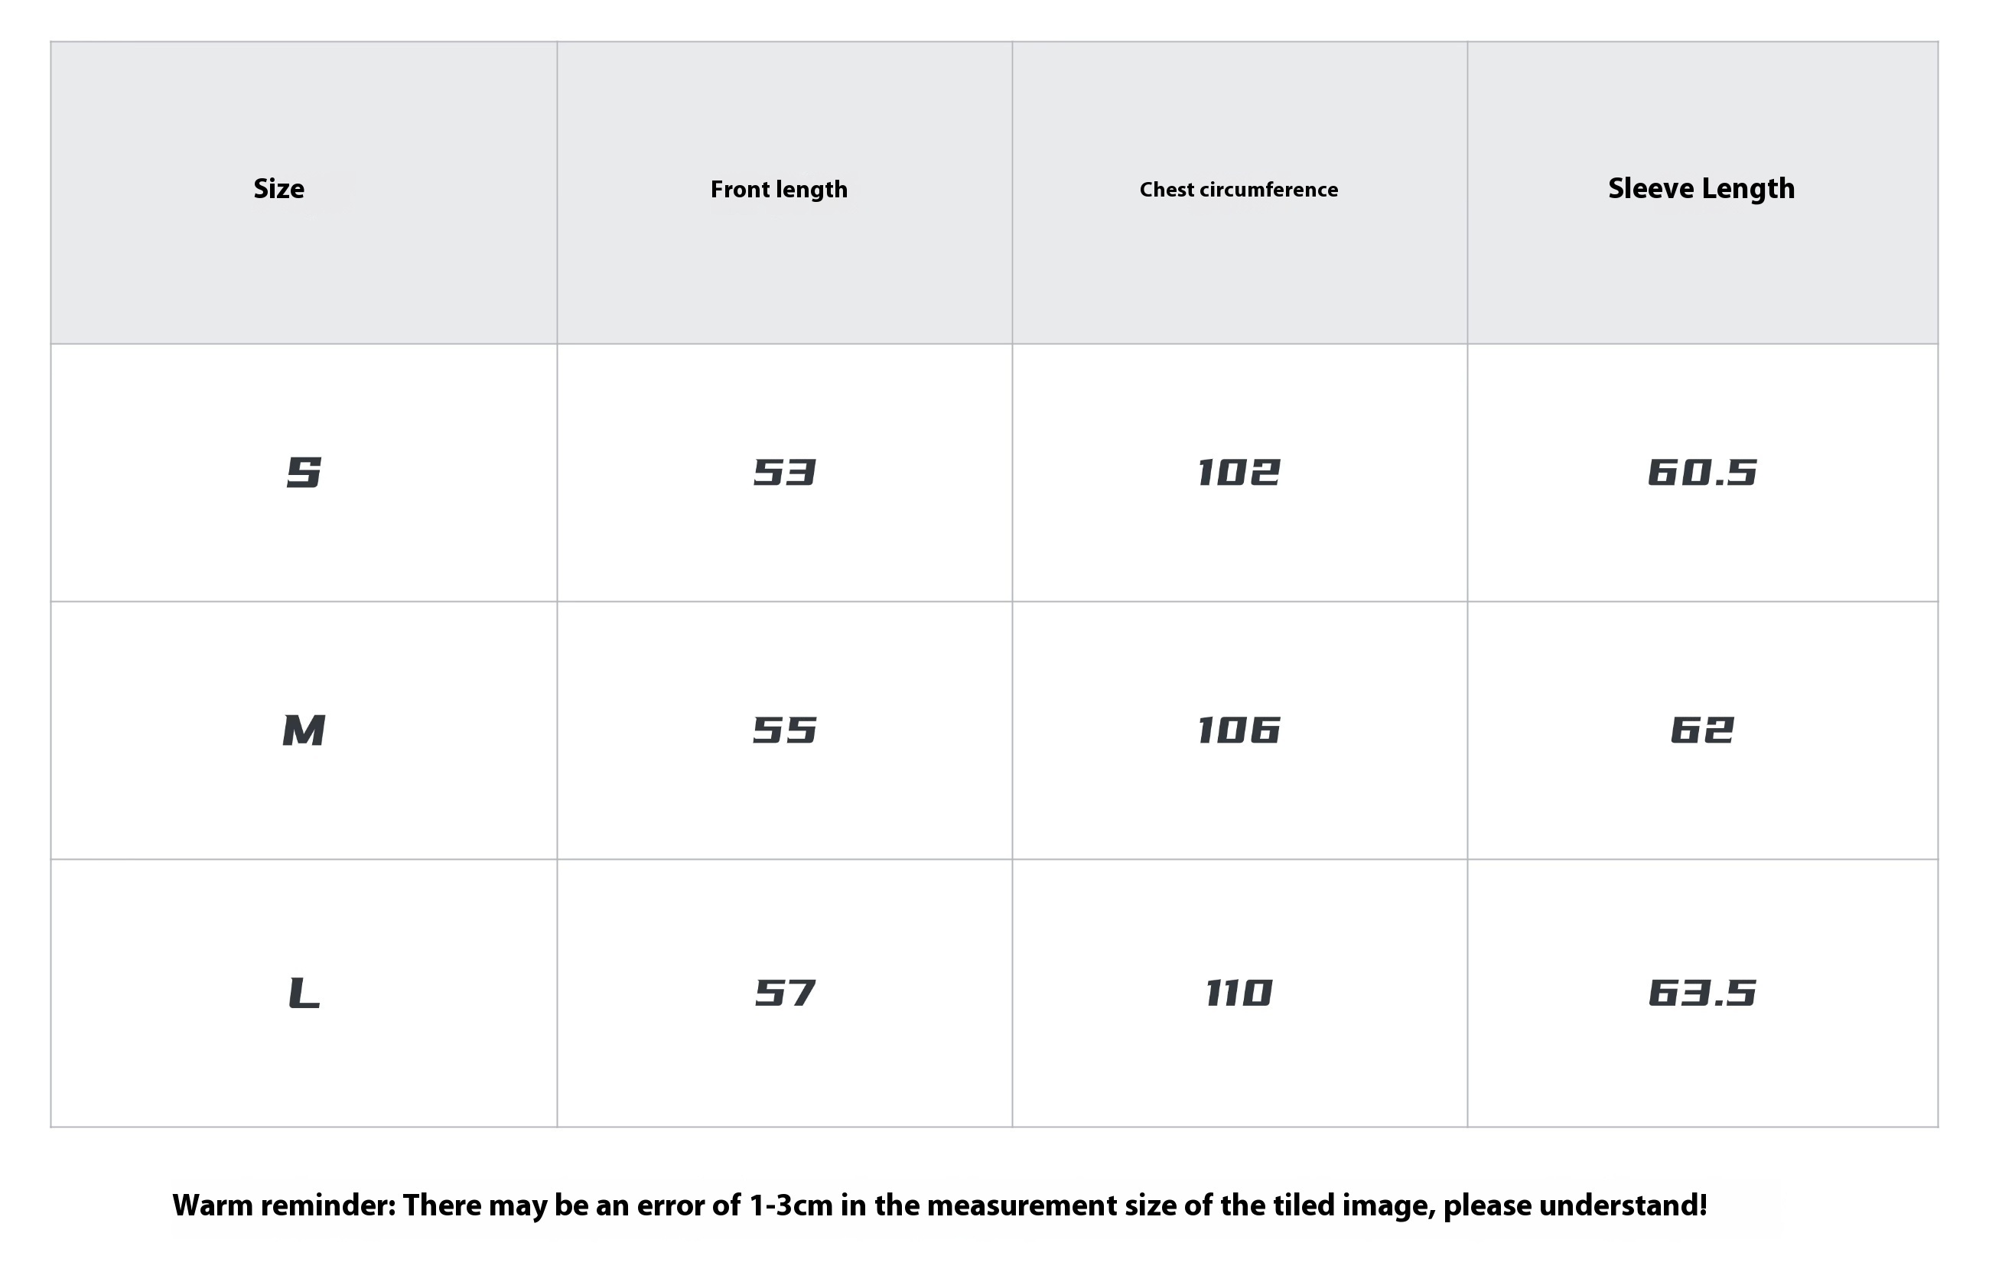
Task: Select the L size cell
Action: point(304,993)
